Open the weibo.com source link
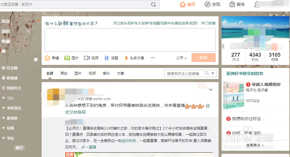The width and height of the screenshot is (290, 157). coord(102,99)
